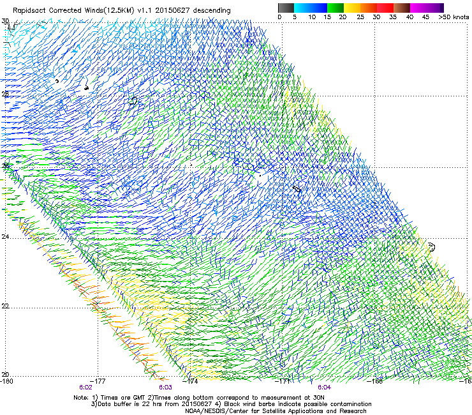Click the ">50 knots" legend label

(x=454, y=17)
